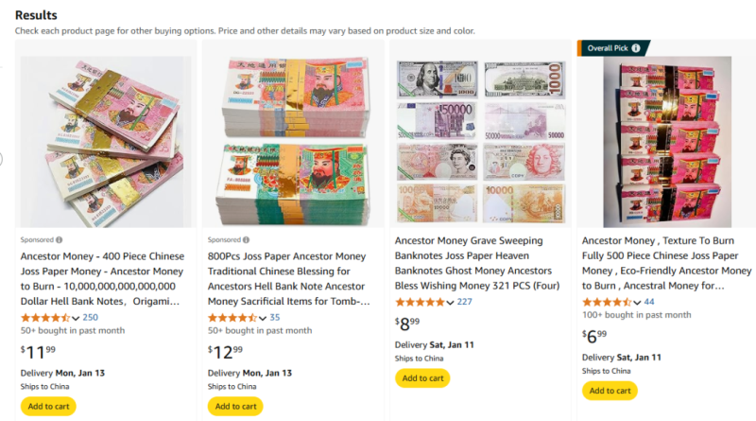Click the star rating of the 800Pcs Joss Paper
This screenshot has width=756, height=421.
pyautogui.click(x=232, y=318)
